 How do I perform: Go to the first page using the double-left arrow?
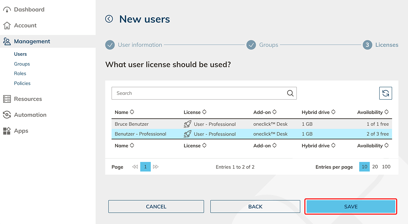135,167
